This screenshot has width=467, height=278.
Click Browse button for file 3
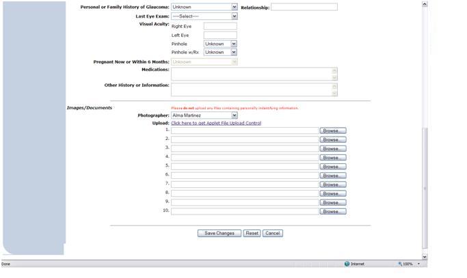(x=333, y=148)
